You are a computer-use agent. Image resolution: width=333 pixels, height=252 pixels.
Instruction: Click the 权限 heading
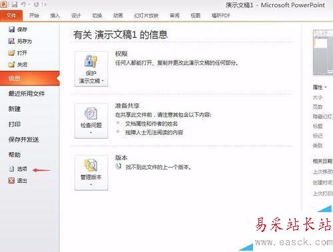[121, 54]
